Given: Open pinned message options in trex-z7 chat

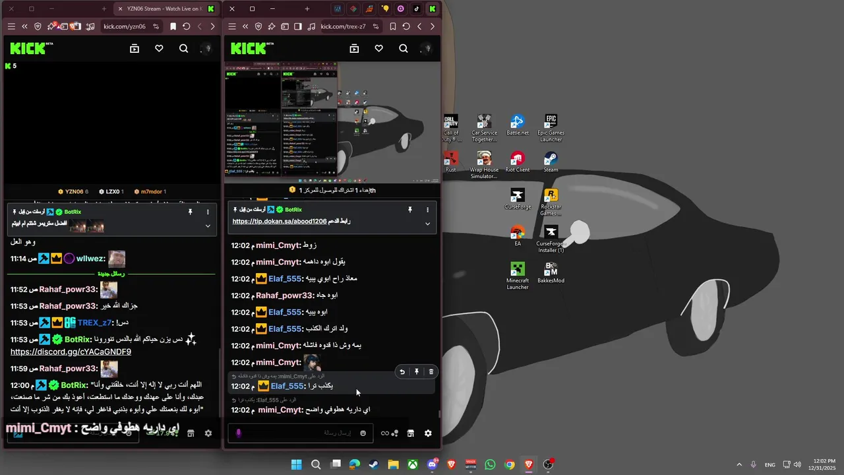Looking at the screenshot, I should pos(427,210).
